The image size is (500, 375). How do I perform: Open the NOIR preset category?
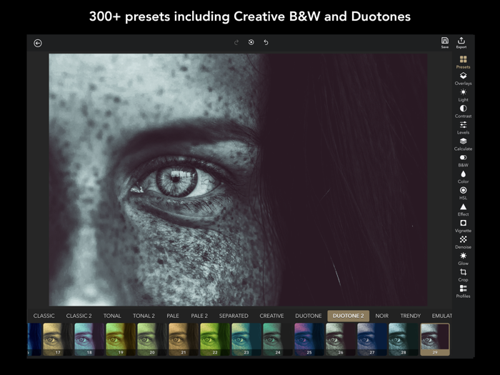point(381,316)
